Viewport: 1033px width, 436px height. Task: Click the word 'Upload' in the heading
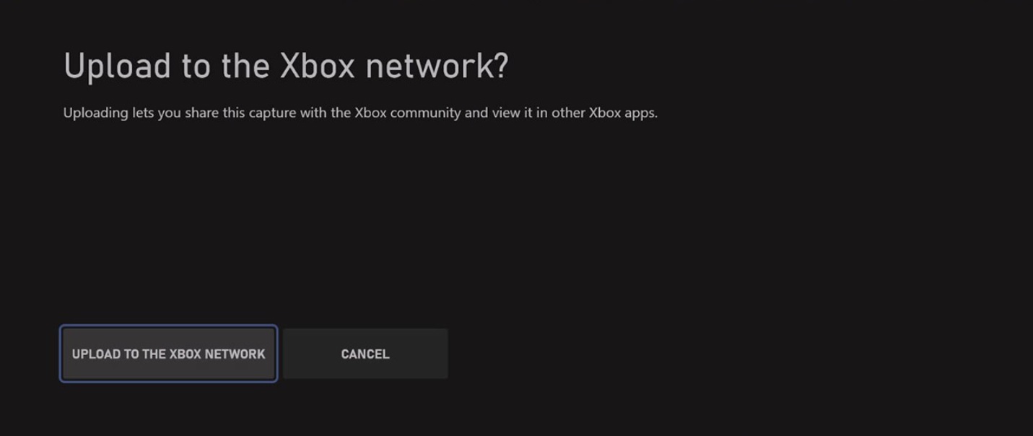[118, 66]
